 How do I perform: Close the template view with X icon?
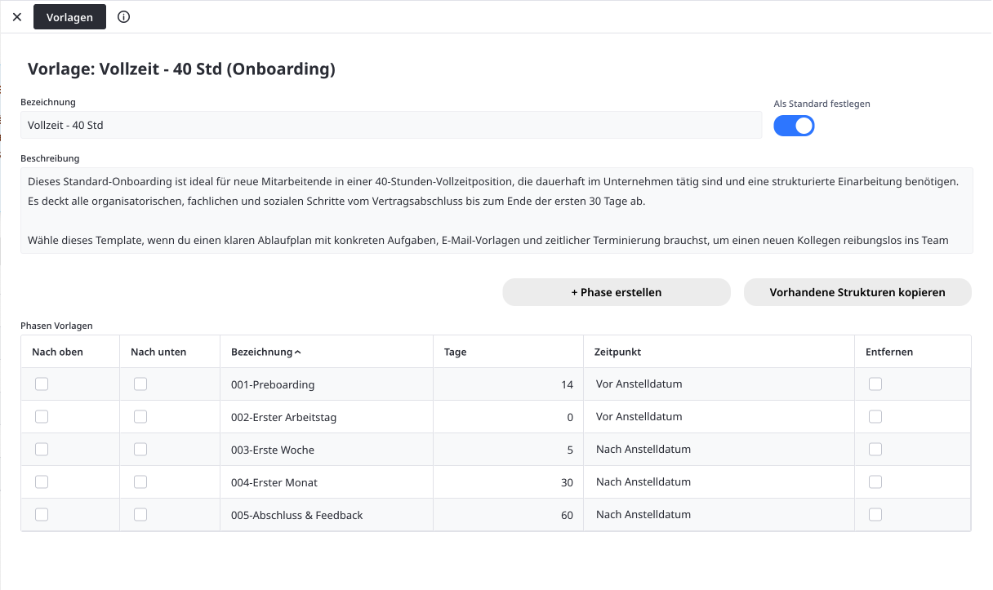[x=17, y=17]
